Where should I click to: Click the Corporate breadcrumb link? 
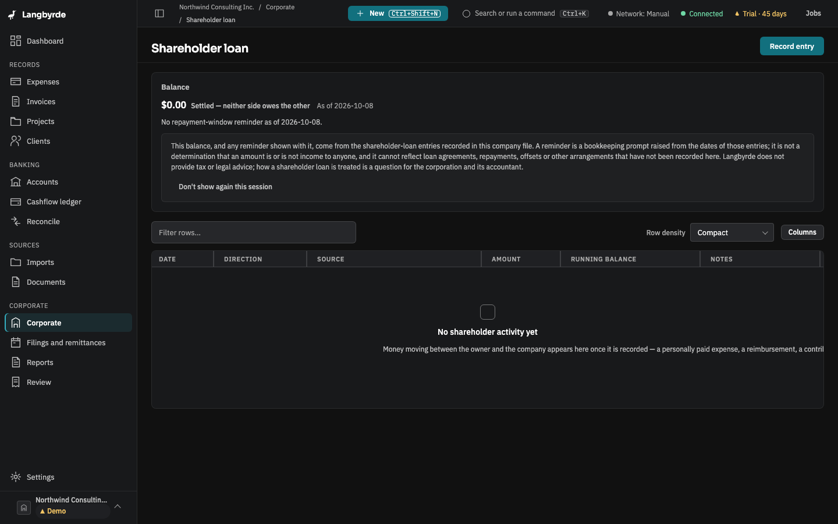[x=280, y=7]
